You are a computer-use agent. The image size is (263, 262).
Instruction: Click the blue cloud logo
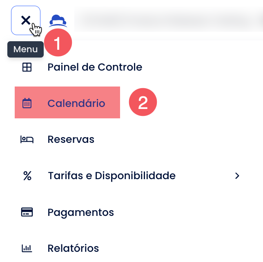point(58,21)
